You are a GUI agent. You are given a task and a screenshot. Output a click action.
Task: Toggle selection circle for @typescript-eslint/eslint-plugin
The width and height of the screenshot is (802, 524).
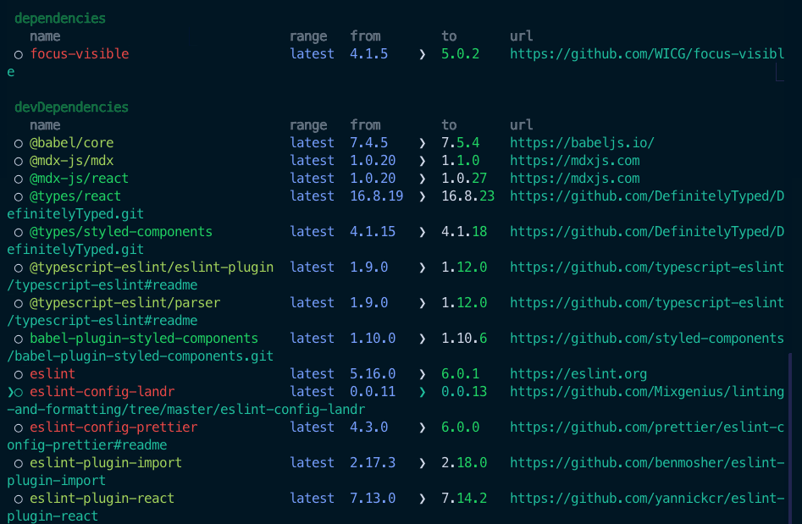[19, 268]
